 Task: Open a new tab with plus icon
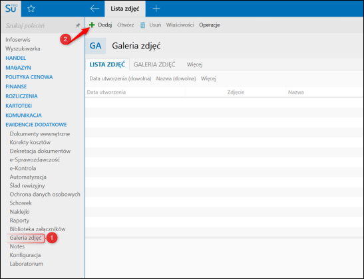point(156,9)
